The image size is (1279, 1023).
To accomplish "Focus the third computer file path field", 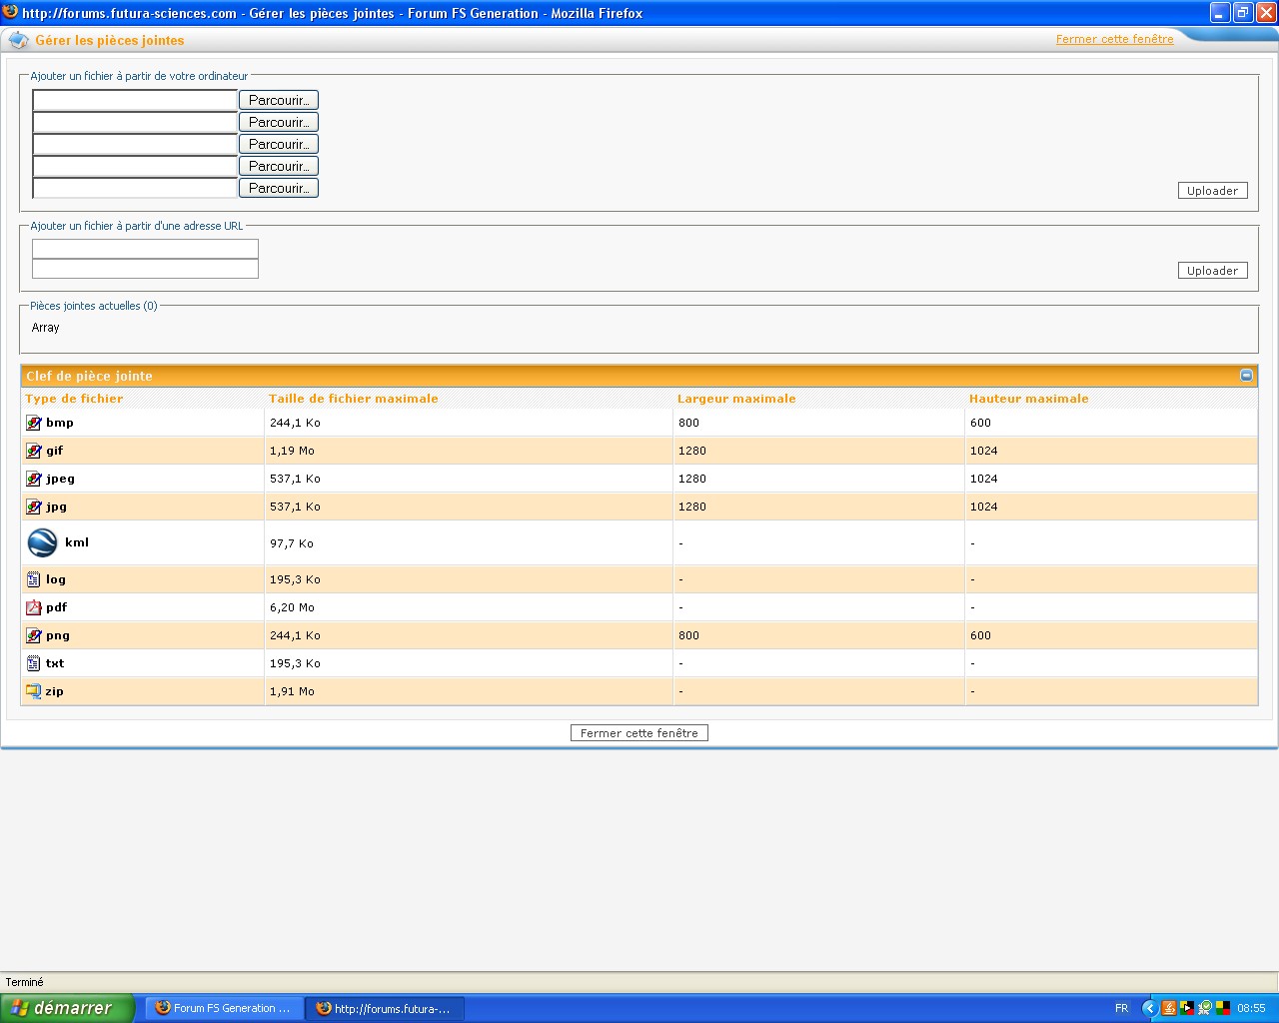I will [x=135, y=144].
